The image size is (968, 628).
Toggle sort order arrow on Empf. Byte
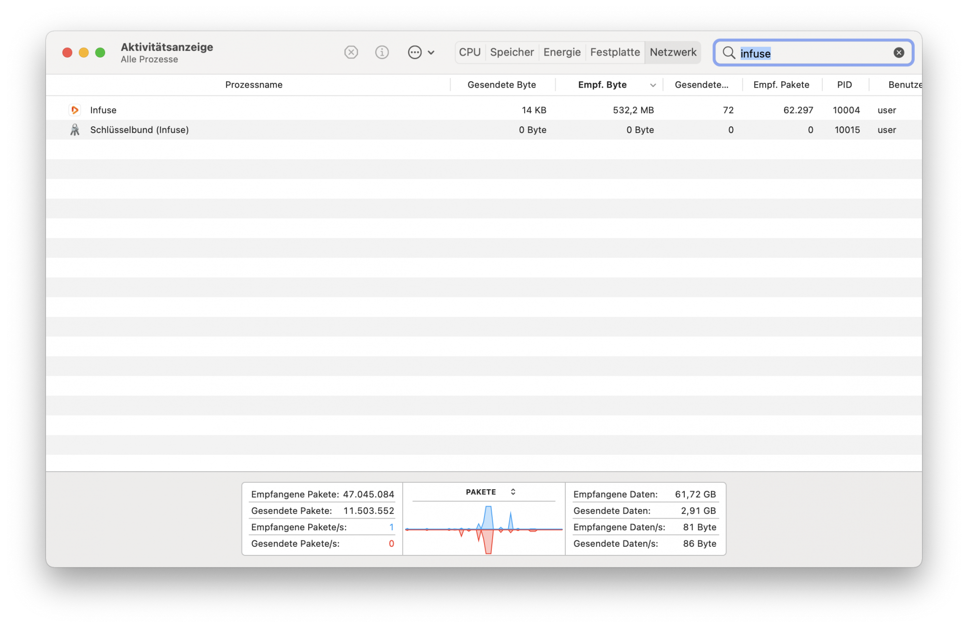point(652,85)
